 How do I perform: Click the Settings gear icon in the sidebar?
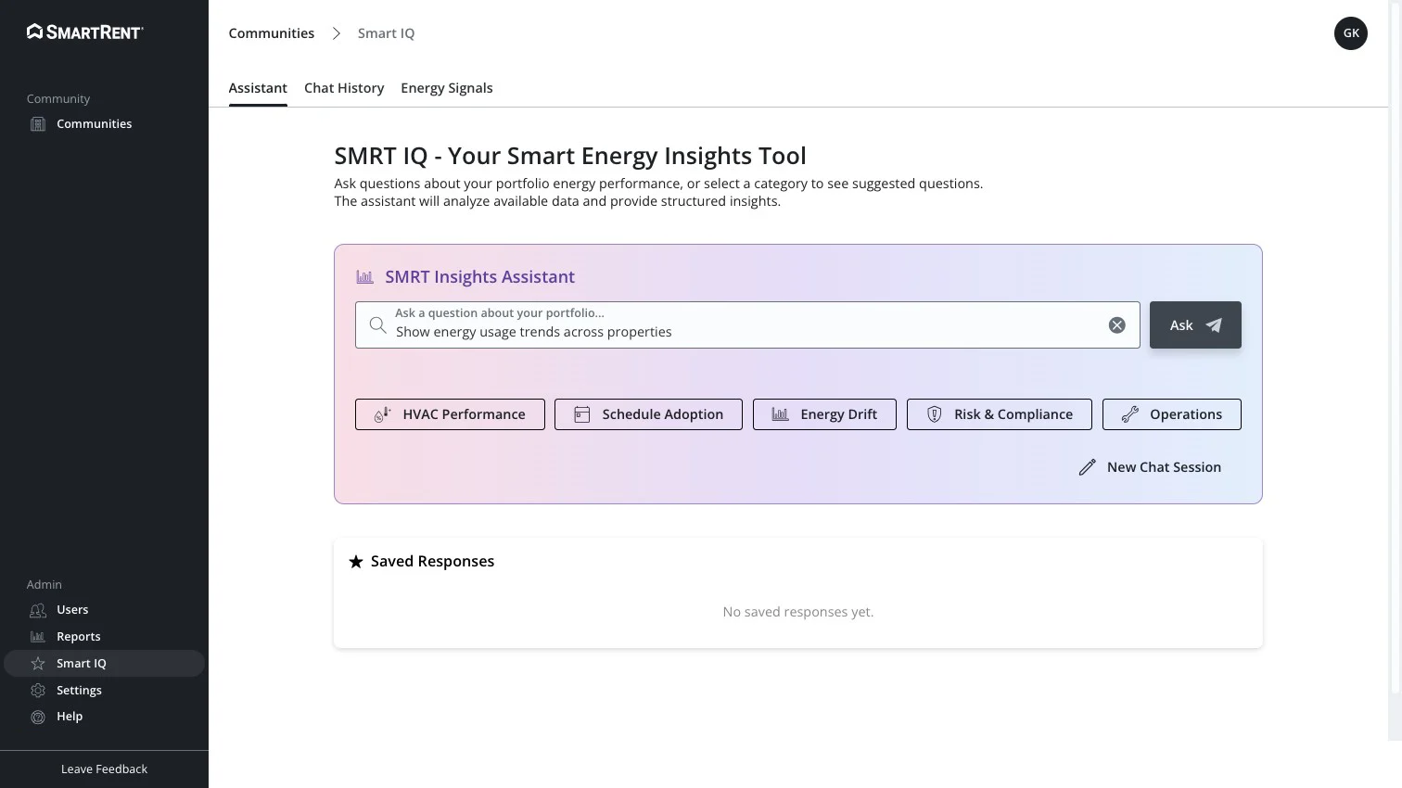pyautogui.click(x=38, y=691)
